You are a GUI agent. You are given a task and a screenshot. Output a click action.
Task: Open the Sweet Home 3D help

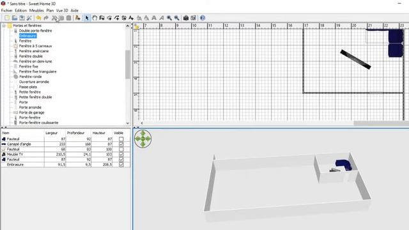pyautogui.click(x=203, y=18)
